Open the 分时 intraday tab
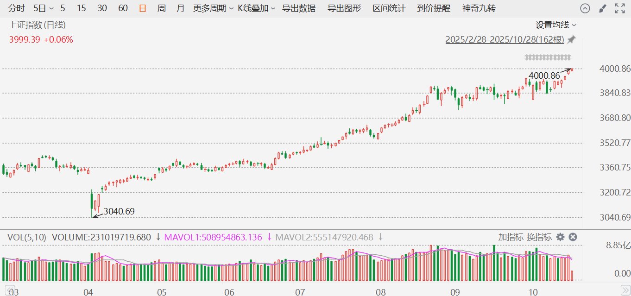Image resolution: width=631 pixels, height=296 pixels. pyautogui.click(x=17, y=8)
